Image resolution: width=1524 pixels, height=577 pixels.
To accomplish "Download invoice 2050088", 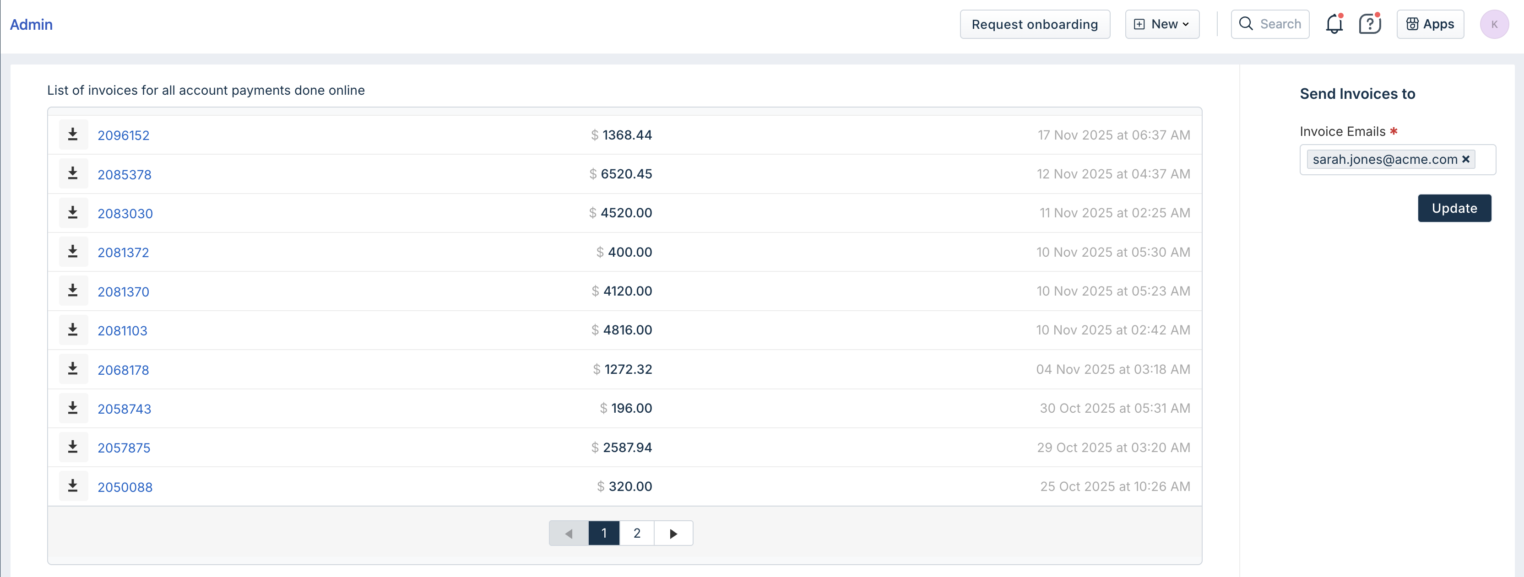I will 73,486.
